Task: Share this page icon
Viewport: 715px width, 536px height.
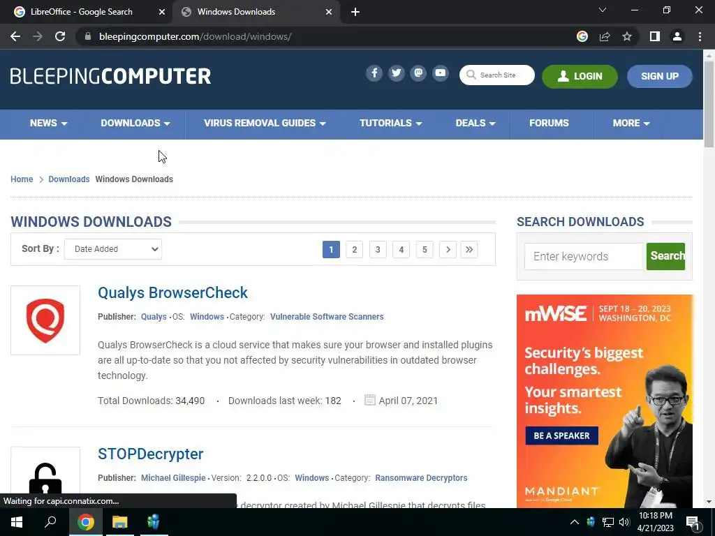Action: pyautogui.click(x=605, y=36)
